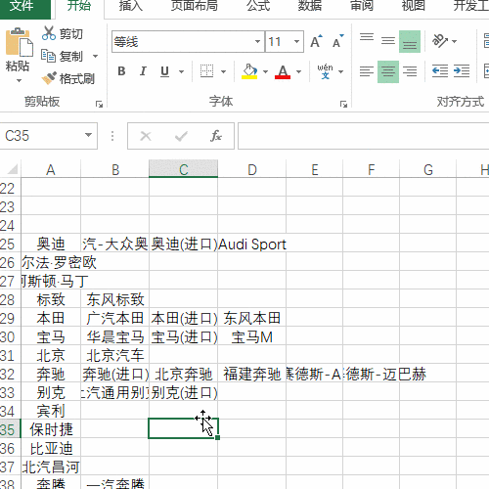This screenshot has width=489, height=489.
Task: Align text to middle vertically
Action: 388,41
